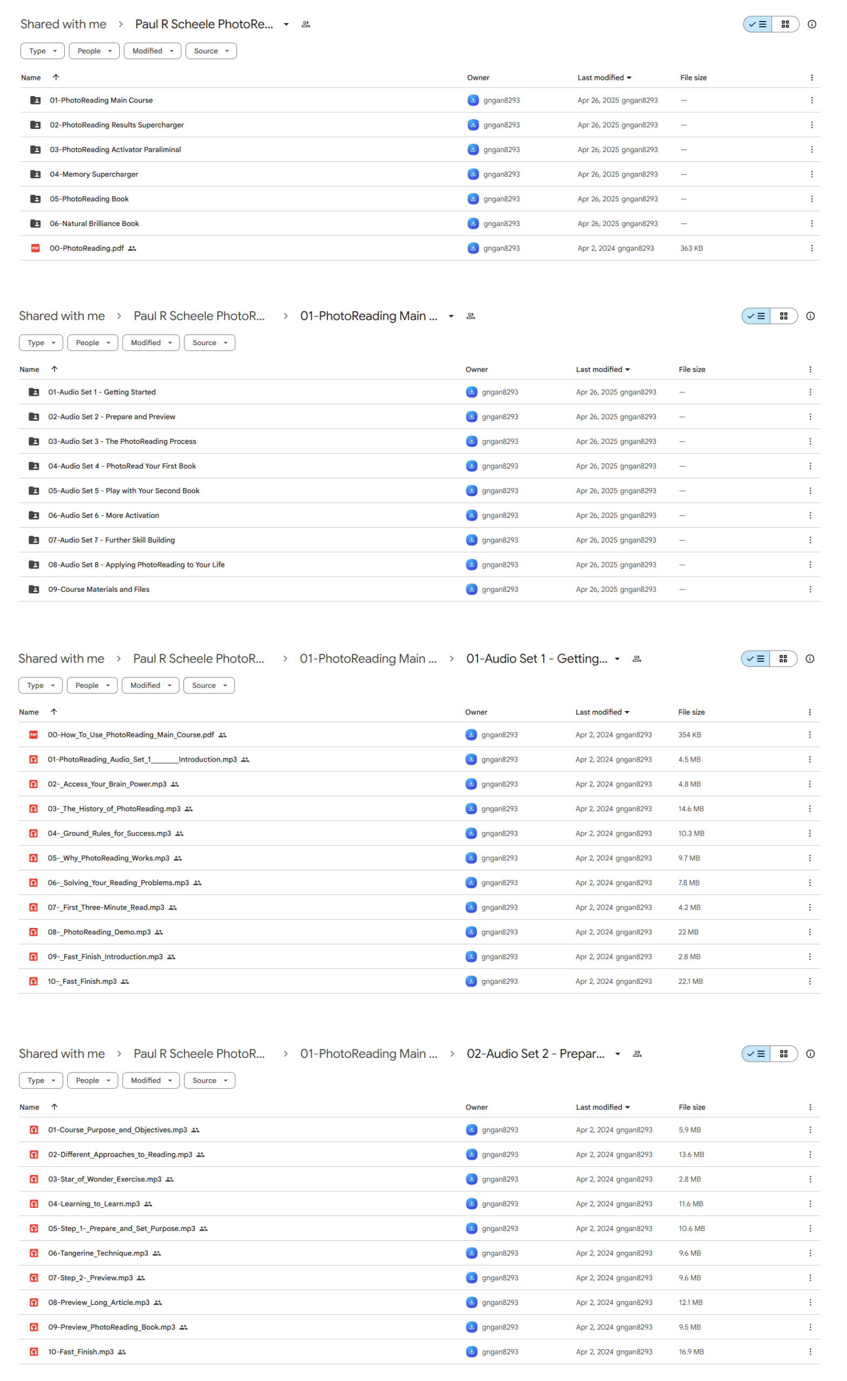847x1381 pixels.
Task: Switch to grid layout in 01-Audio Set 1 view
Action: click(x=783, y=659)
